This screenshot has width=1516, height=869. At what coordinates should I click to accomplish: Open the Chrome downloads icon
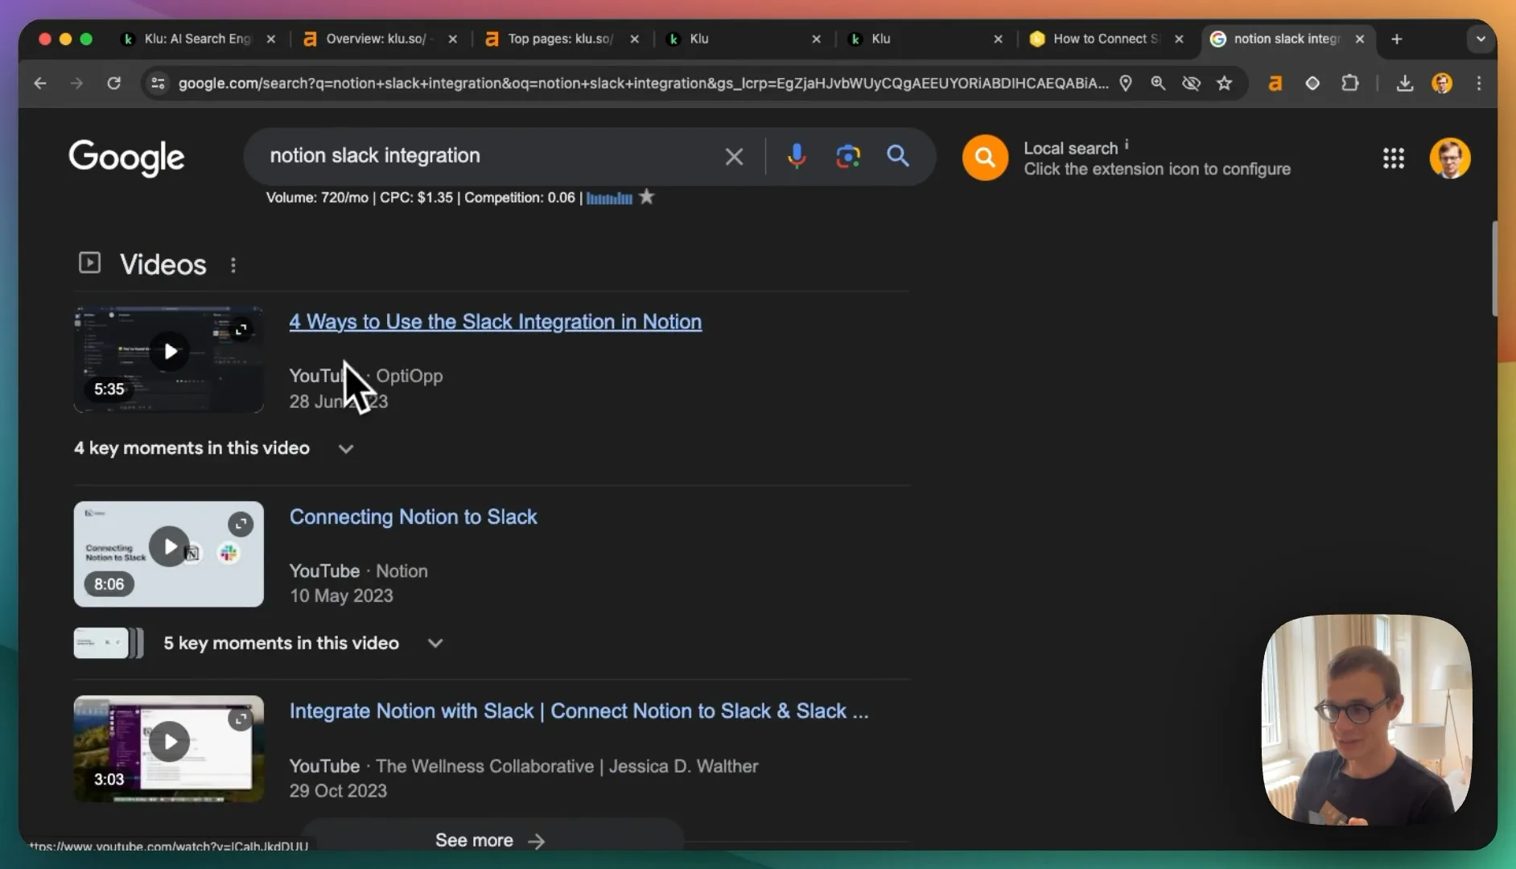1405,83
